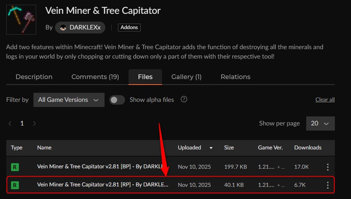Click the Nov 10, 2025 date on [BP] row
The width and height of the screenshot is (351, 199).
click(x=194, y=167)
